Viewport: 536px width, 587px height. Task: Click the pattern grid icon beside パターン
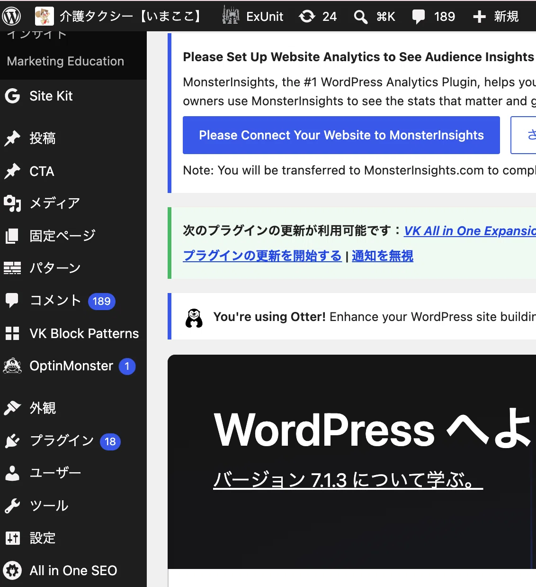click(12, 268)
